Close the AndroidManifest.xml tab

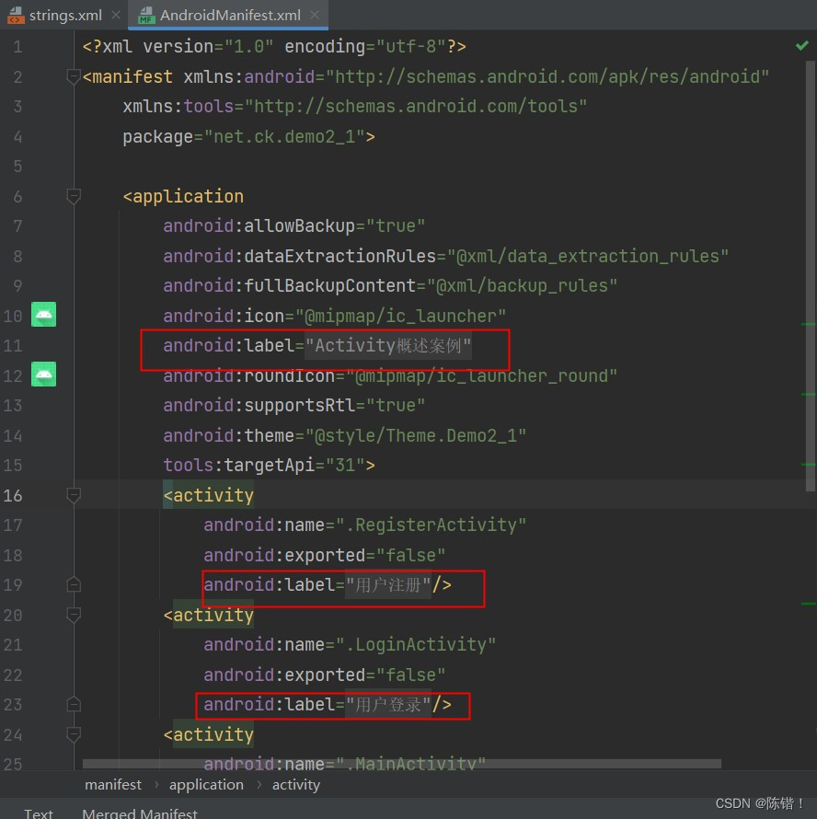click(x=315, y=15)
